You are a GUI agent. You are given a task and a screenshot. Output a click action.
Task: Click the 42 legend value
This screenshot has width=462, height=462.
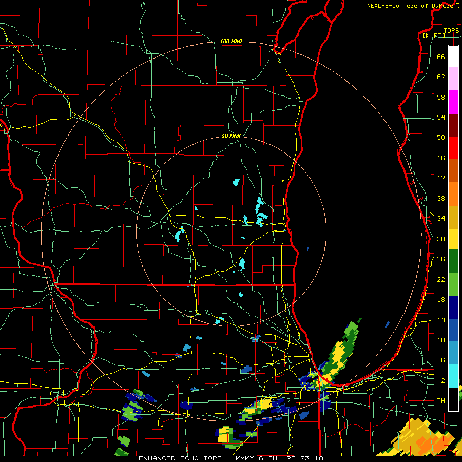tap(441, 178)
